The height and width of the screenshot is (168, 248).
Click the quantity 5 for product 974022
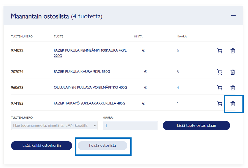tap(178, 50)
